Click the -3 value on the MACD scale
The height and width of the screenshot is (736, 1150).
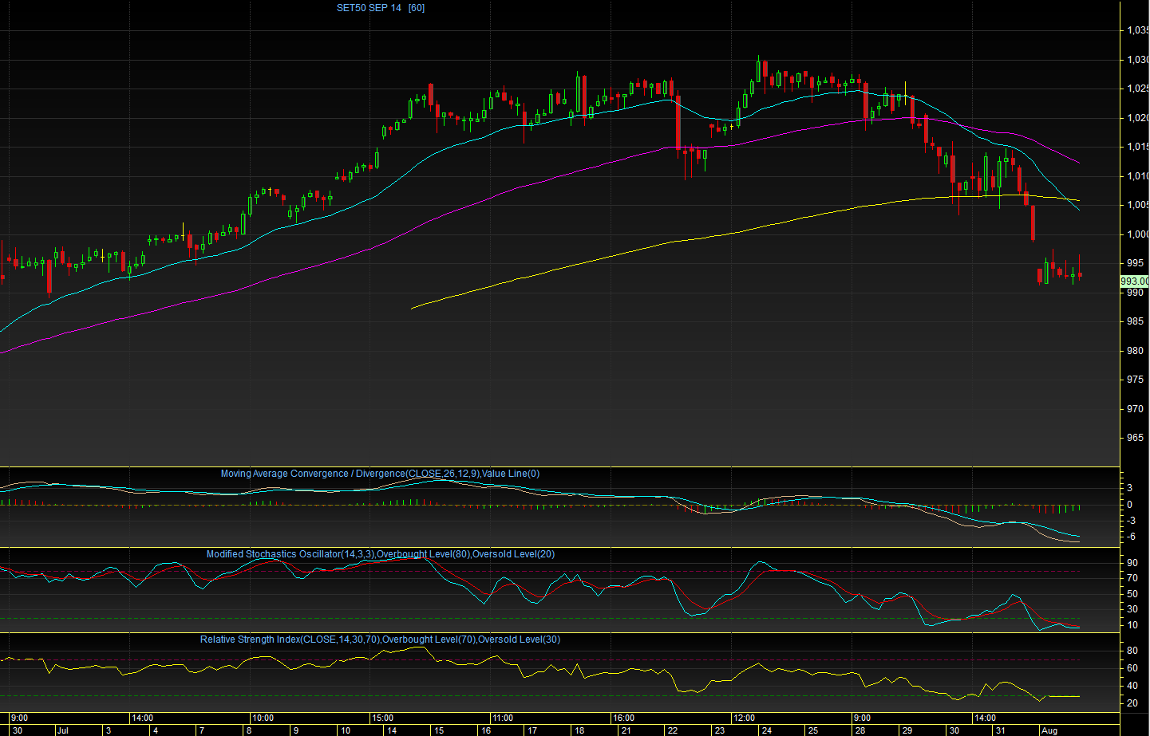click(x=1130, y=520)
